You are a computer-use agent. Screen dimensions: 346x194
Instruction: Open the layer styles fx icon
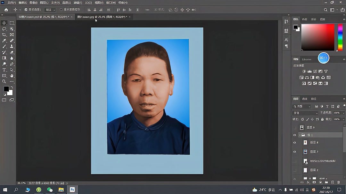[308, 182]
